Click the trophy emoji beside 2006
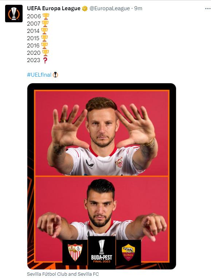Viewport: 211px width, 279px height. (x=46, y=16)
